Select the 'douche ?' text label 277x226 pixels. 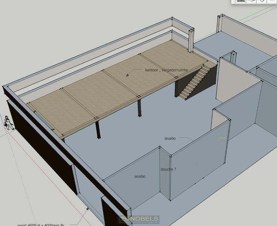[168, 169]
